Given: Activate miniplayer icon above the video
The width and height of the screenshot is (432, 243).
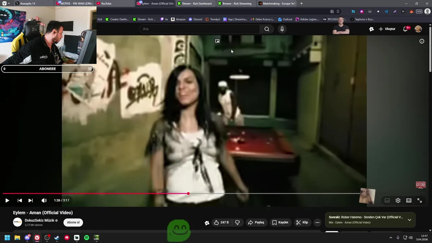Looking at the screenshot, I should pyautogui.click(x=217, y=41).
